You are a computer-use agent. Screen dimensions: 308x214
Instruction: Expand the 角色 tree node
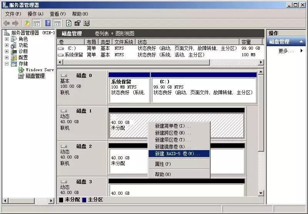click(7, 39)
